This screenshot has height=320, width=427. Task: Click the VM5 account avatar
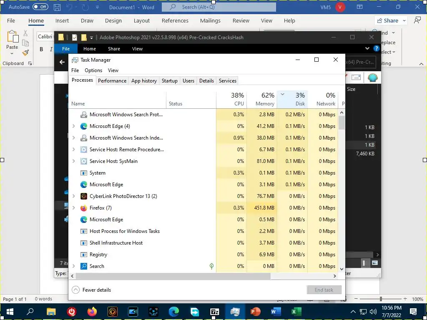click(340, 7)
